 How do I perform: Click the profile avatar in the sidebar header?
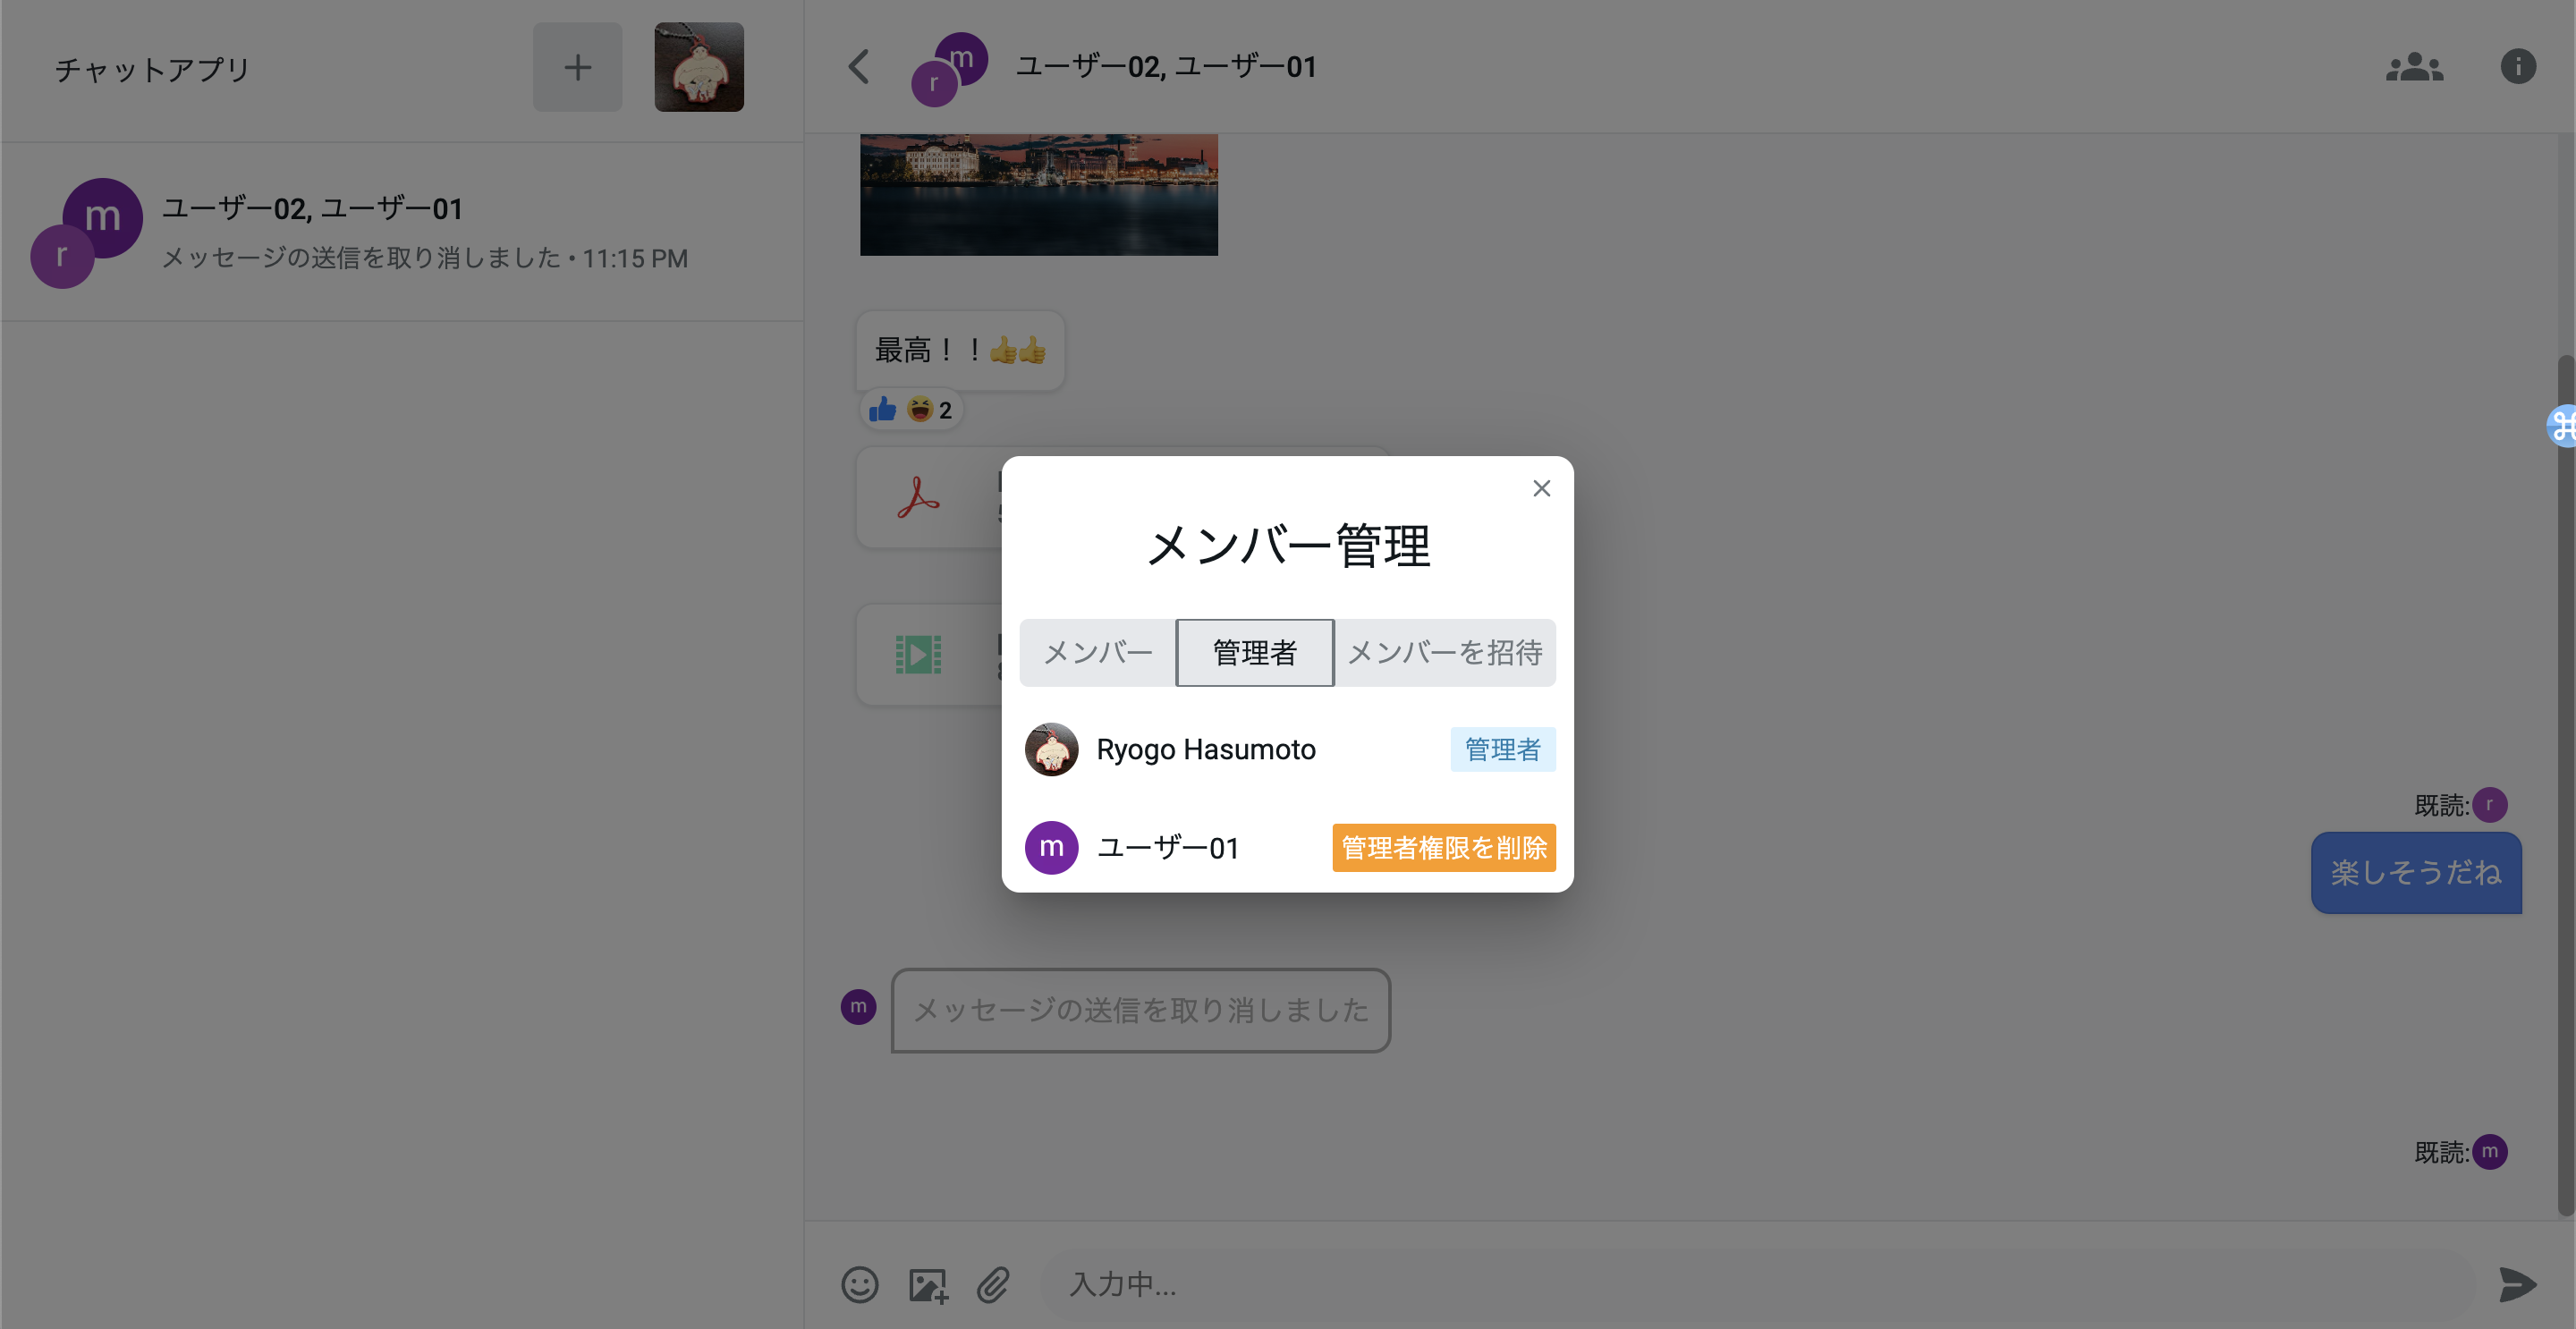pos(699,67)
